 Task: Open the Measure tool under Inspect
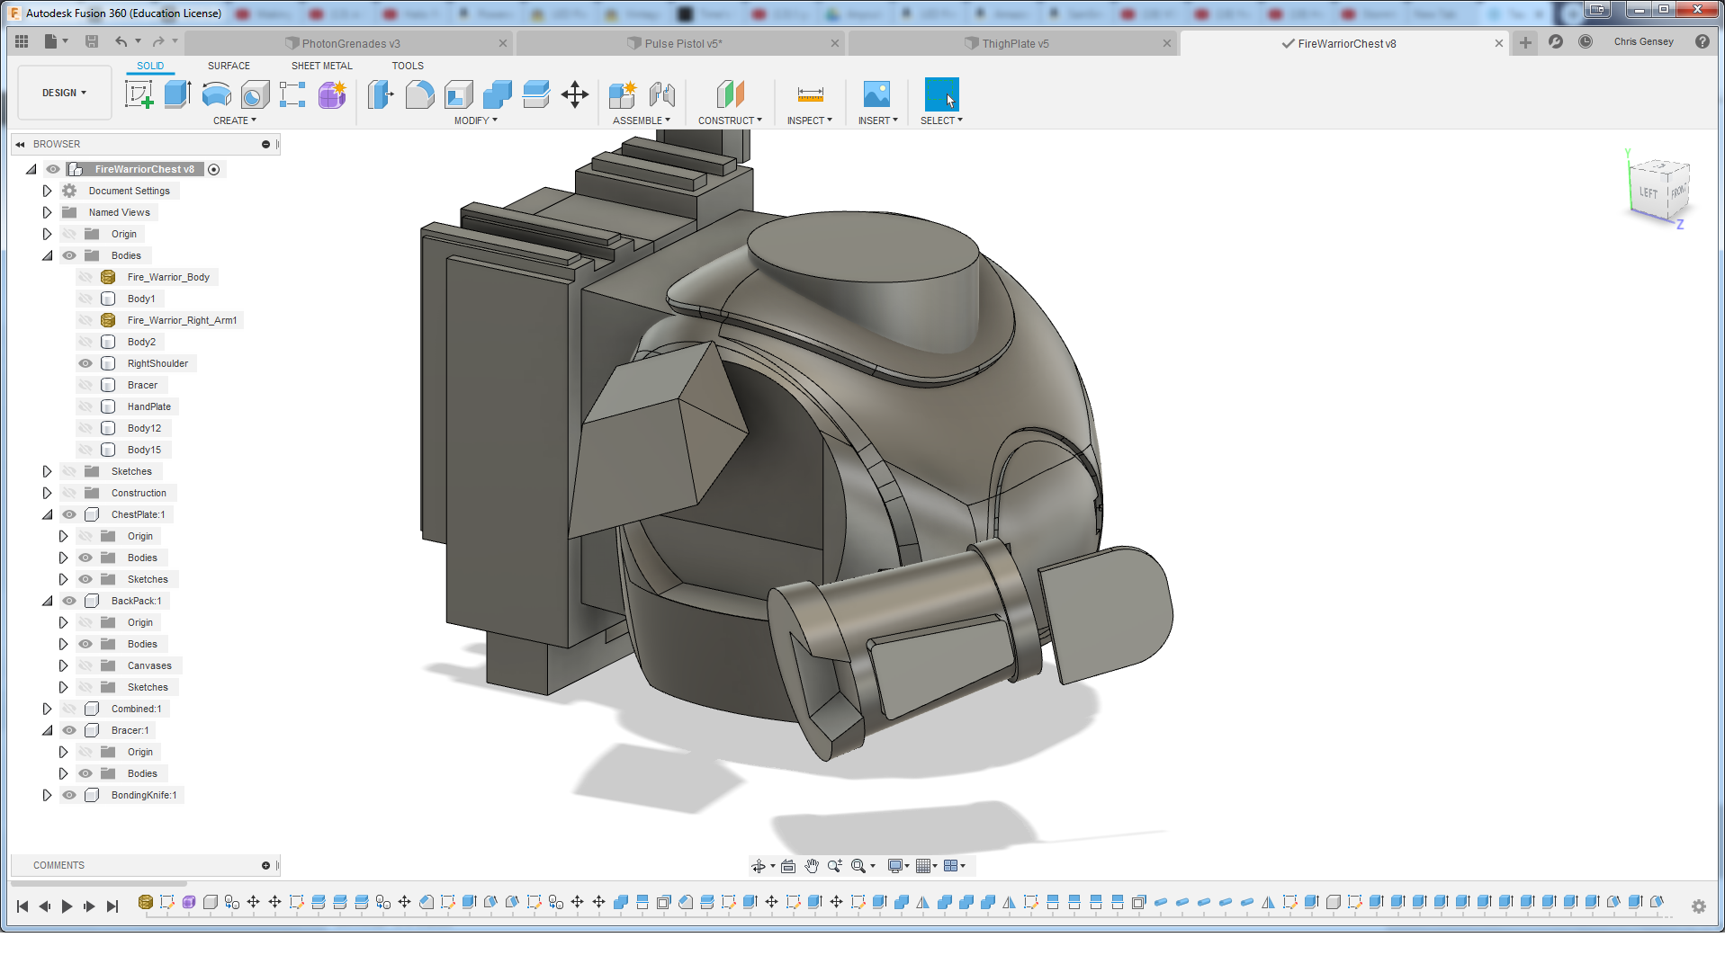(x=810, y=94)
